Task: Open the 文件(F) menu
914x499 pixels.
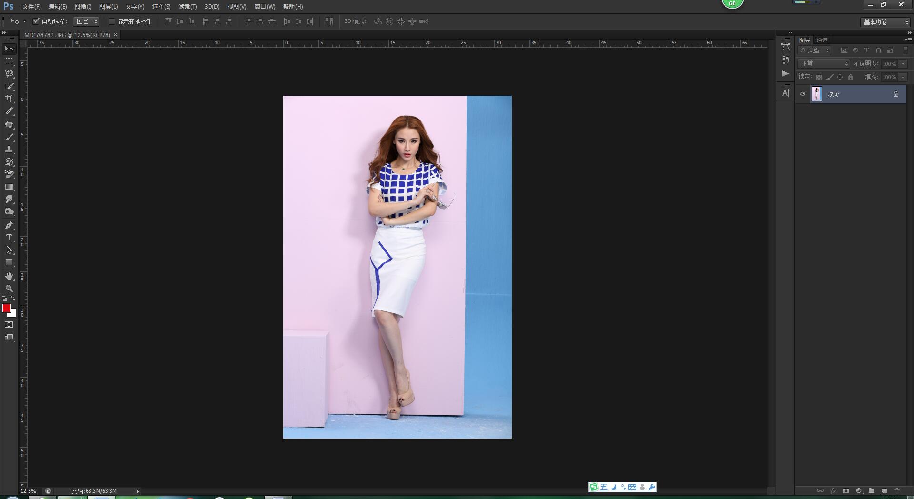Action: pyautogui.click(x=31, y=7)
